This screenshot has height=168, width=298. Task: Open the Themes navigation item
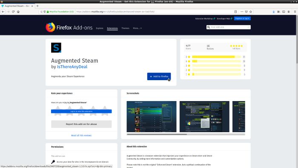pos(125,28)
